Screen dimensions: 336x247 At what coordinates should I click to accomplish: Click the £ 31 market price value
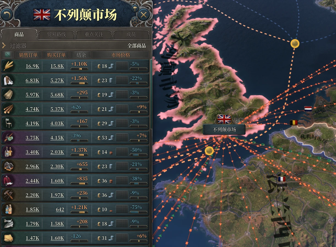(102, 238)
